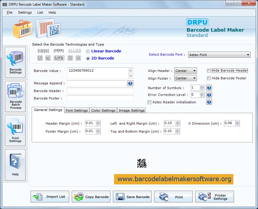
Task: Increase Header Margin value spinner
Action: 98,122
